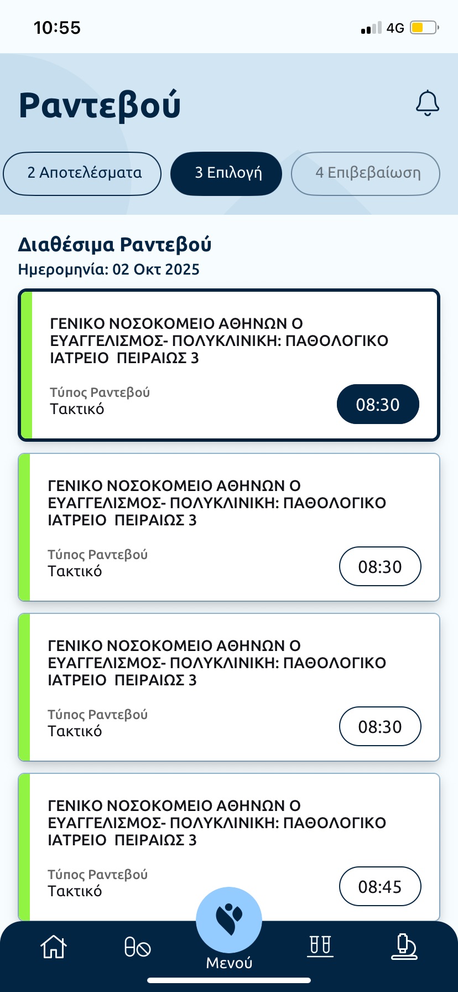This screenshot has width=458, height=992.
Task: Go to the home screen icon
Action: point(54,947)
